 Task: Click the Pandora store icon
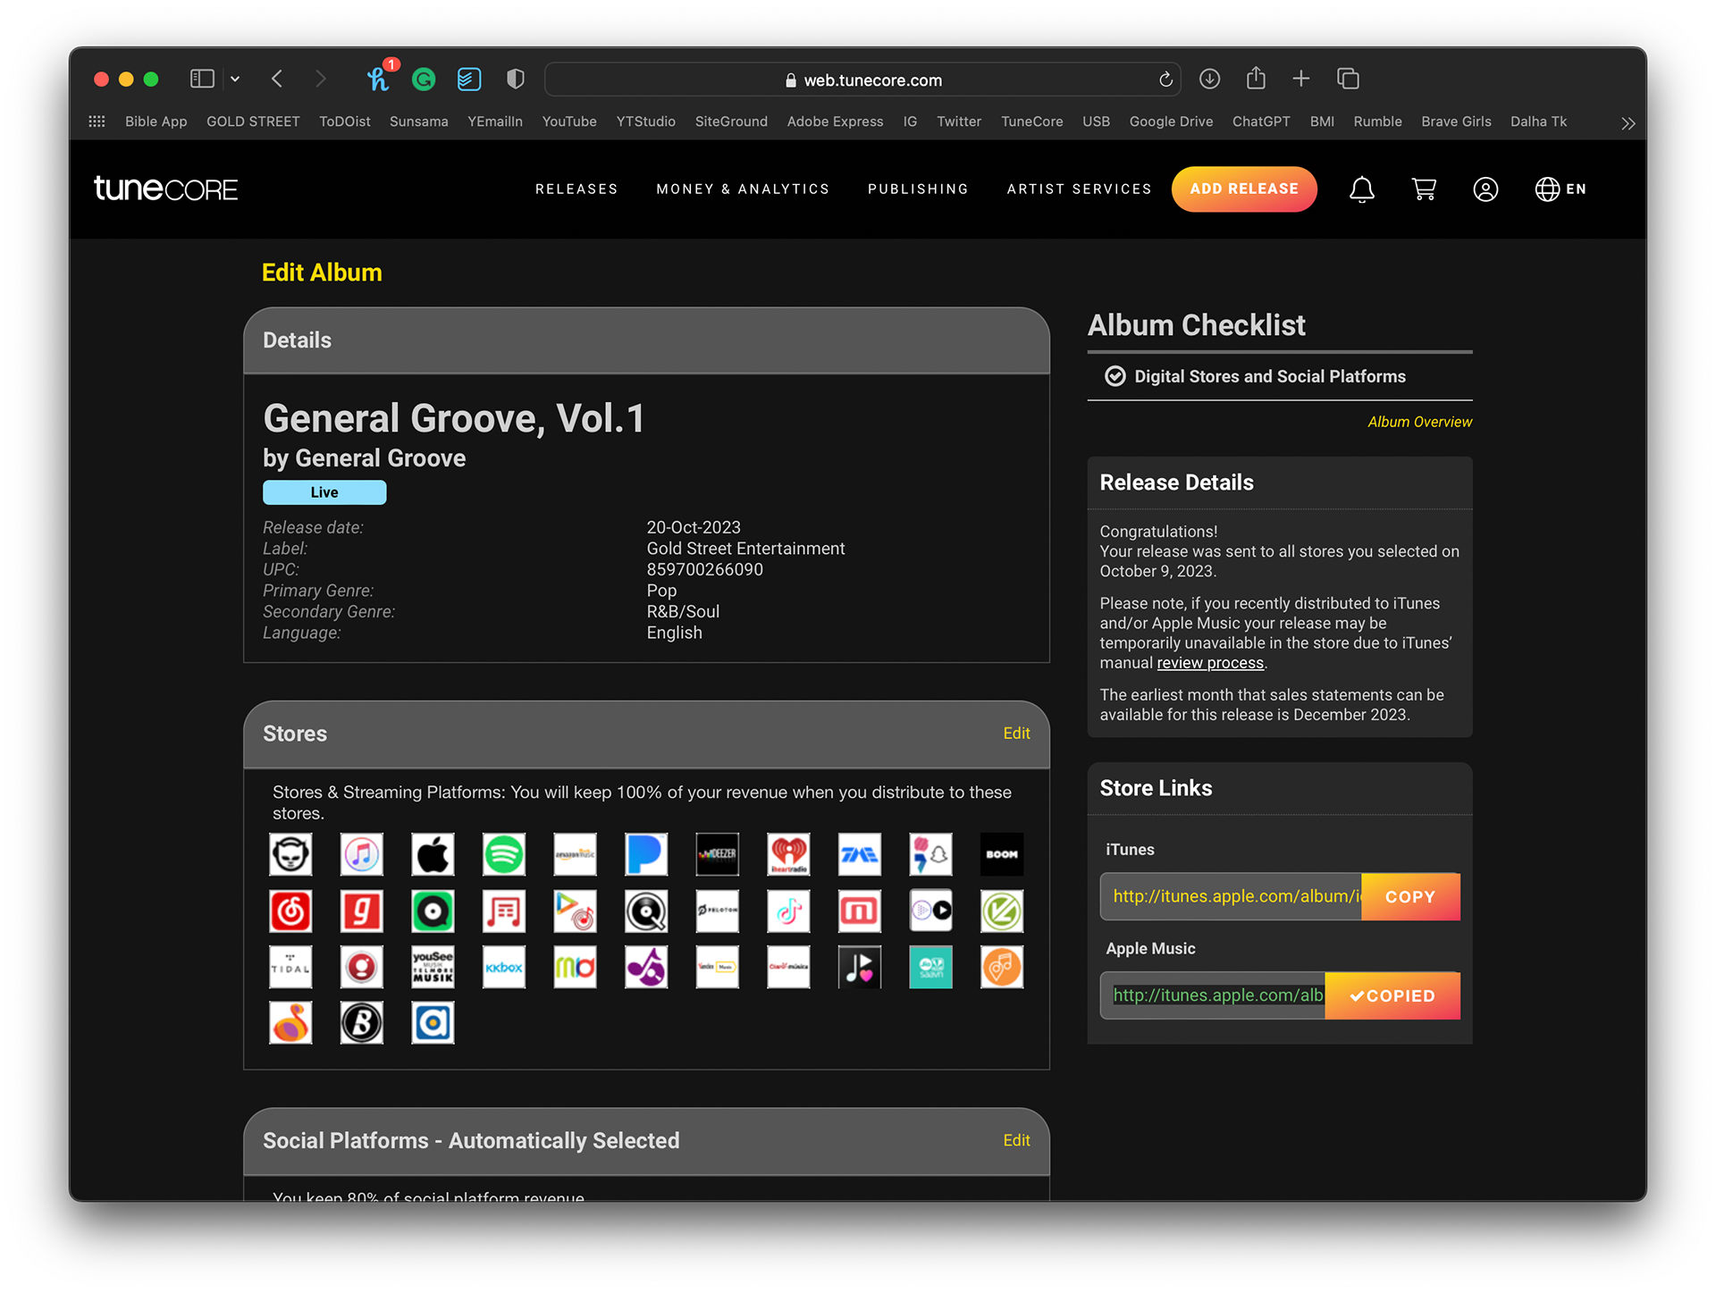[646, 854]
